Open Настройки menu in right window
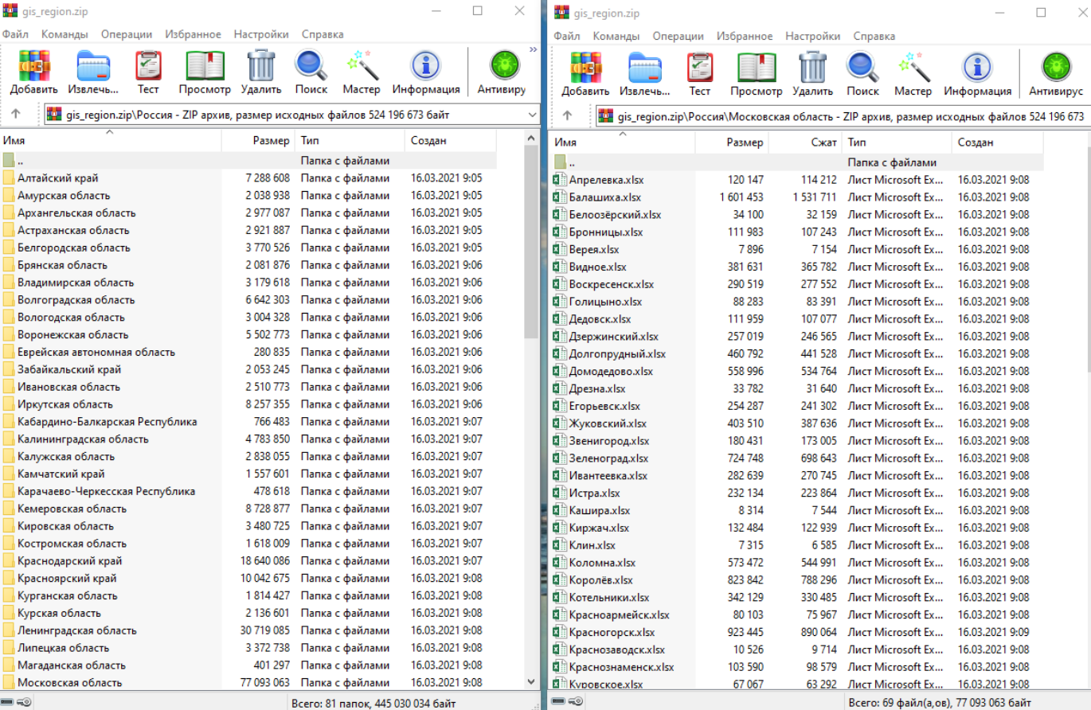 (813, 36)
